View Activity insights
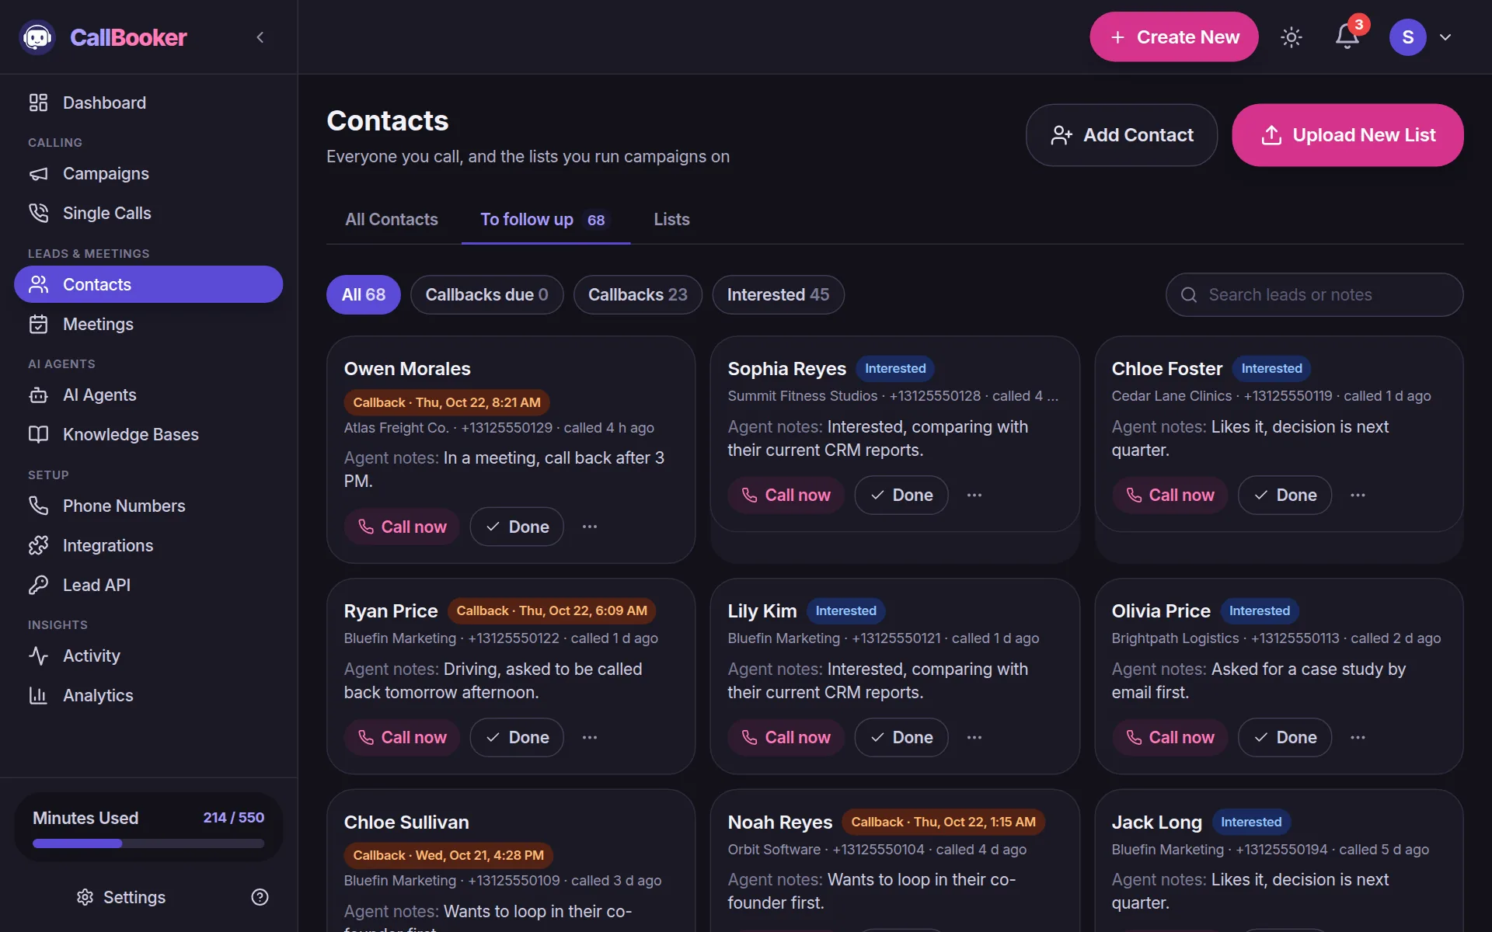The height and width of the screenshot is (932, 1492). pos(148,656)
